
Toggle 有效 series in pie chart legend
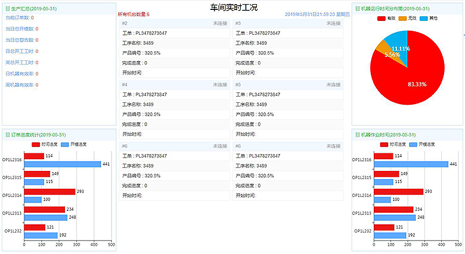tap(387, 19)
